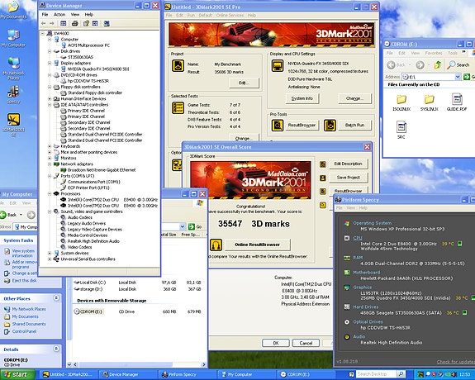The width and height of the screenshot is (475, 380).
Task: Click the Edit Description button
Action: (x=348, y=164)
